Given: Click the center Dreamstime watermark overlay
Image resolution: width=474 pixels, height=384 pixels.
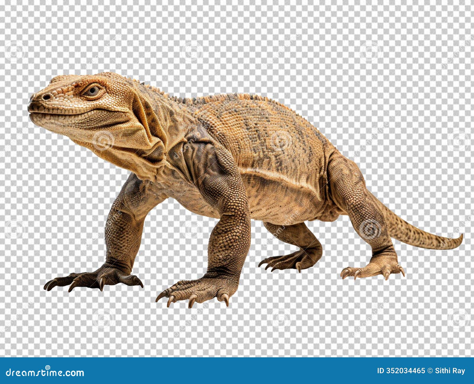Looking at the screenshot, I should [x=237, y=193].
